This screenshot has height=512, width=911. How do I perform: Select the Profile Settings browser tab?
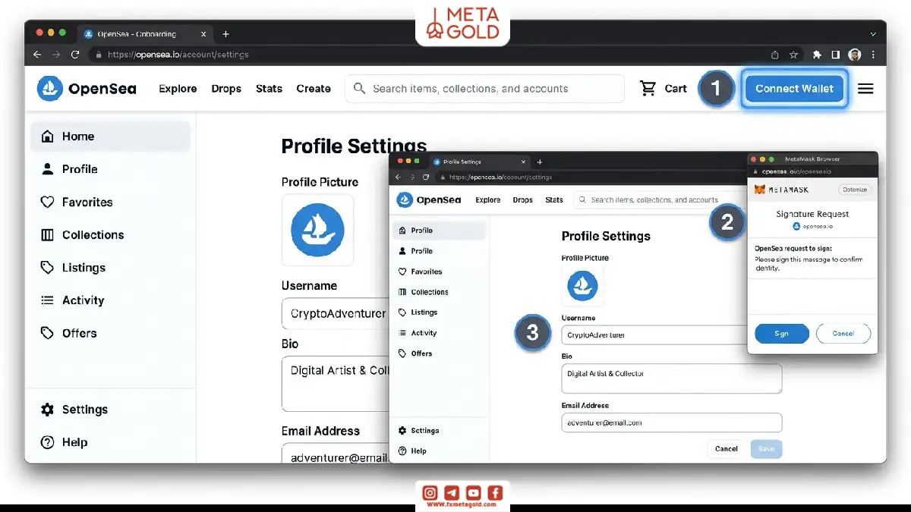[479, 162]
